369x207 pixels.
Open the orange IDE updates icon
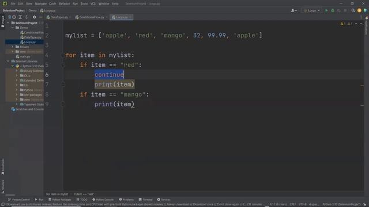coord(359,10)
